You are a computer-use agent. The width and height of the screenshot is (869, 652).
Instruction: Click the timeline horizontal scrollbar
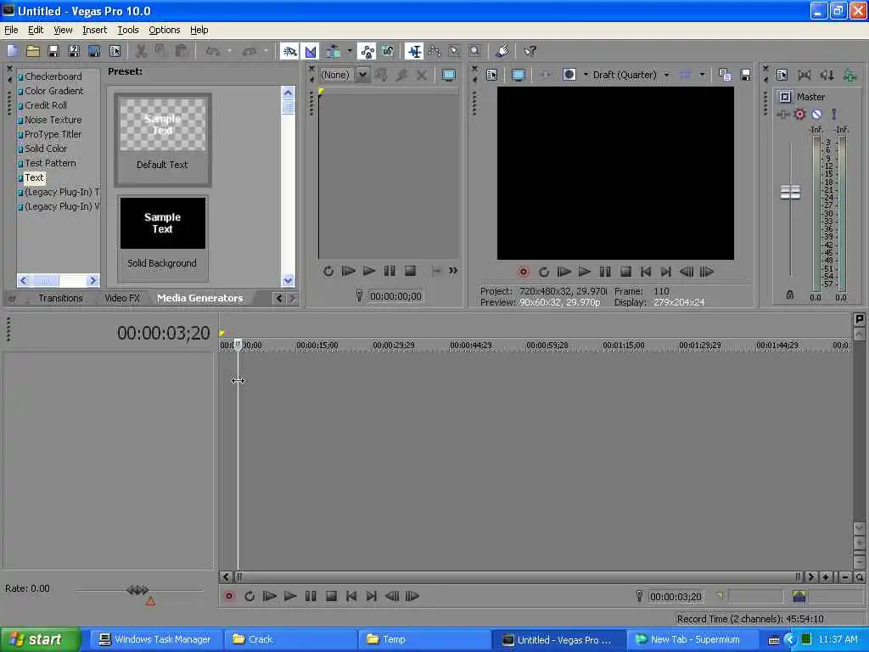point(517,577)
